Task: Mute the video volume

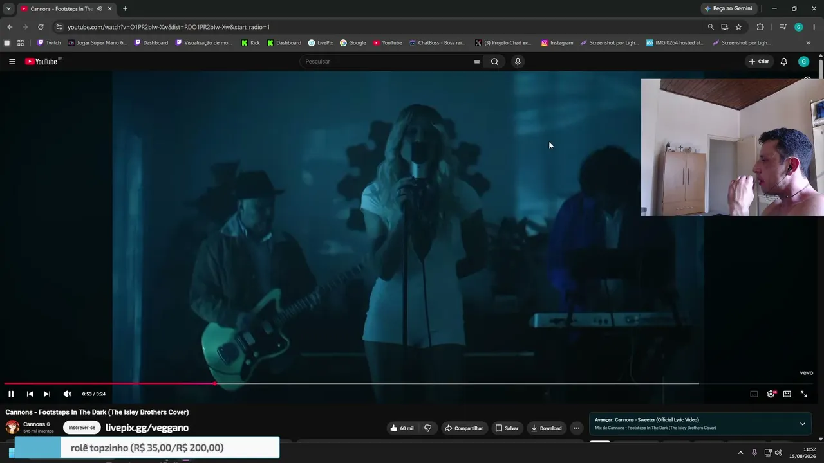Action: 67,394
